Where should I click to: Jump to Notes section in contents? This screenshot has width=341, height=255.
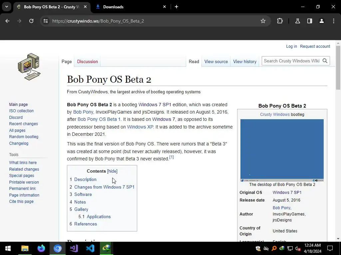pyautogui.click(x=80, y=202)
